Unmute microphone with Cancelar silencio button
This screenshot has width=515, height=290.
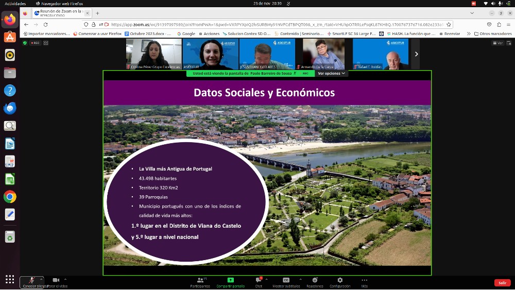tap(31, 280)
